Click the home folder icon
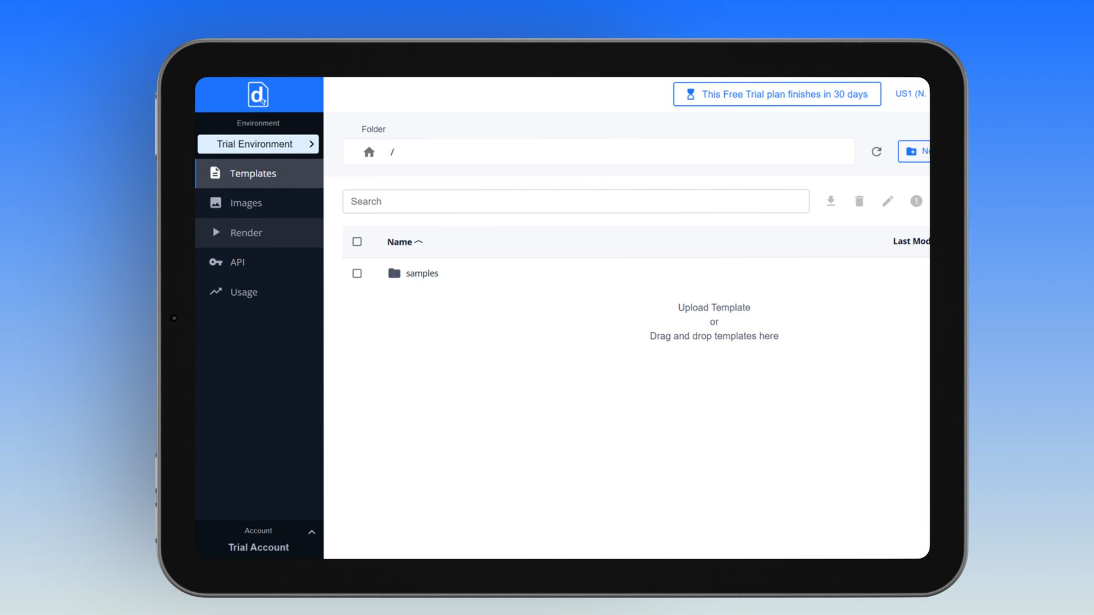The image size is (1094, 615). coord(369,152)
